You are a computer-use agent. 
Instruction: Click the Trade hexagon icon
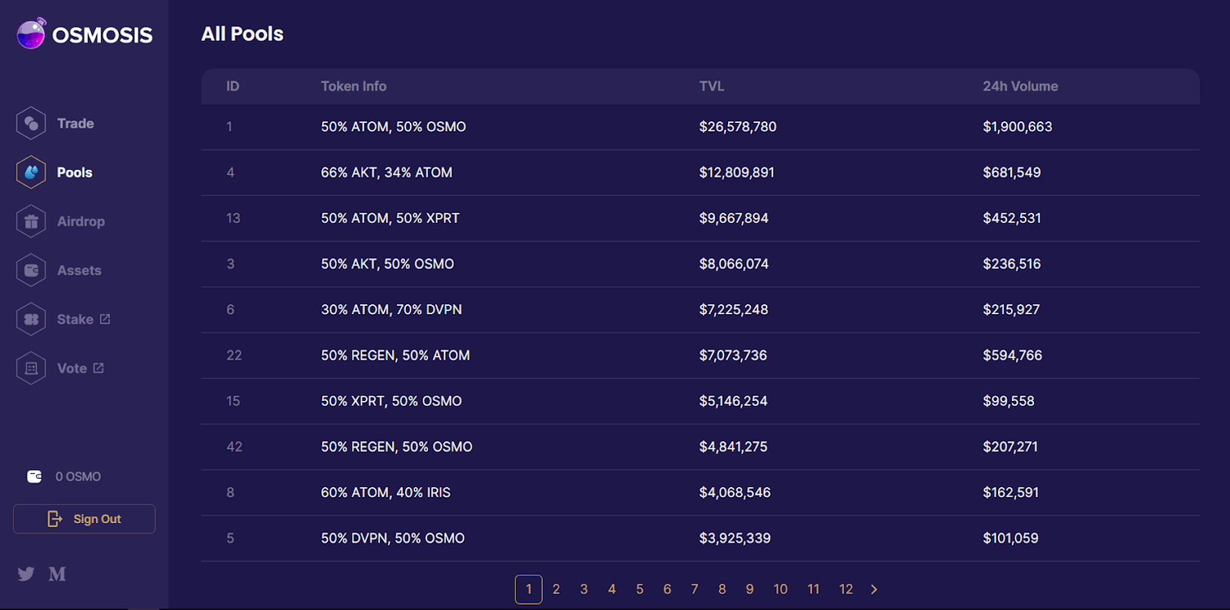[x=31, y=124]
